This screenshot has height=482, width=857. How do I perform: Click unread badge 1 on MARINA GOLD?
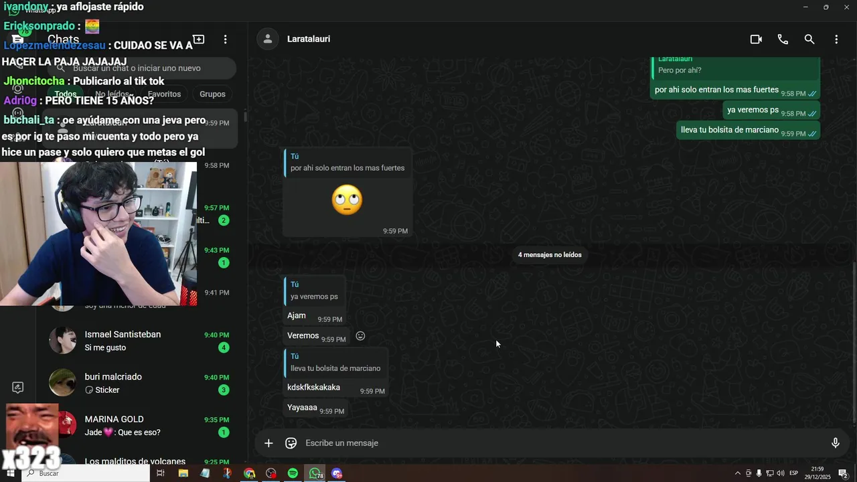(x=224, y=432)
